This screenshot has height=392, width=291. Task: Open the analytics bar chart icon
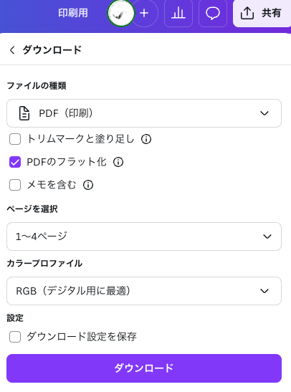pyautogui.click(x=178, y=13)
